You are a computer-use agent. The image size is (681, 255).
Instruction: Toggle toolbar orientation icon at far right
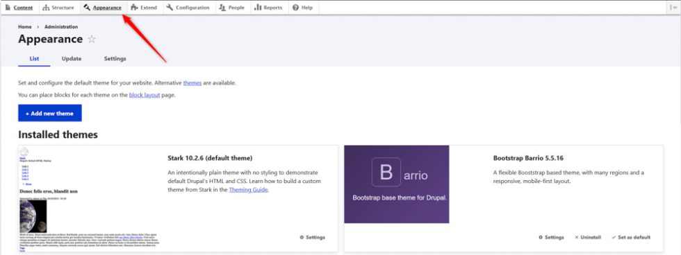click(673, 8)
